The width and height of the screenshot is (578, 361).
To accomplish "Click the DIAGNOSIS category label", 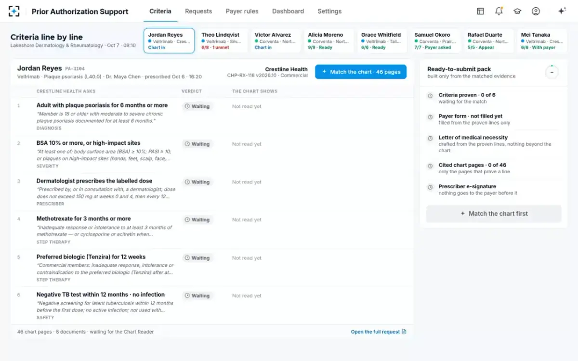I will pyautogui.click(x=49, y=128).
